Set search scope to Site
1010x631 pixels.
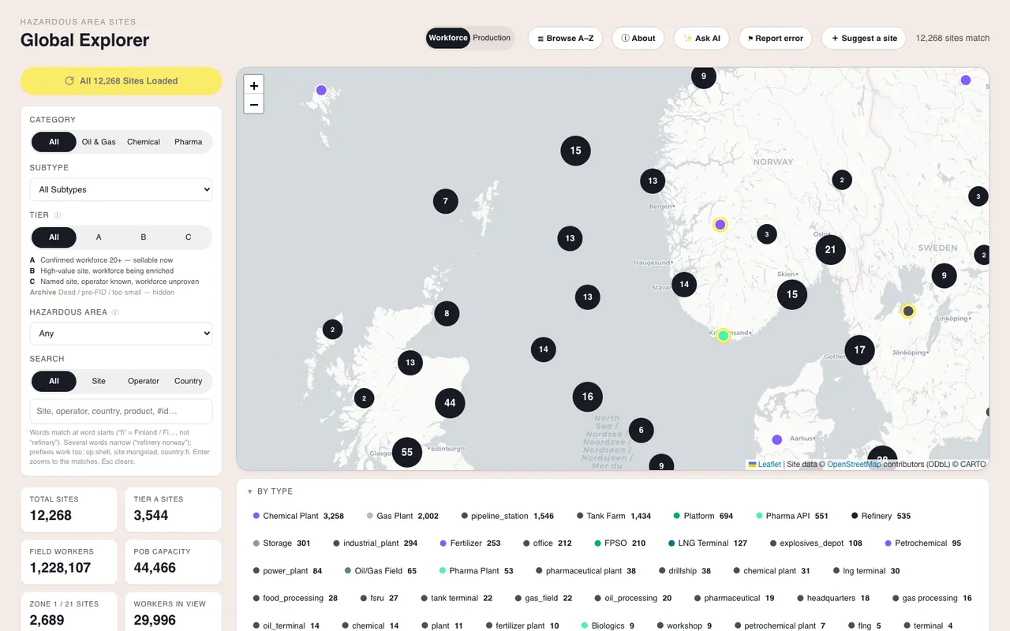[x=99, y=381]
